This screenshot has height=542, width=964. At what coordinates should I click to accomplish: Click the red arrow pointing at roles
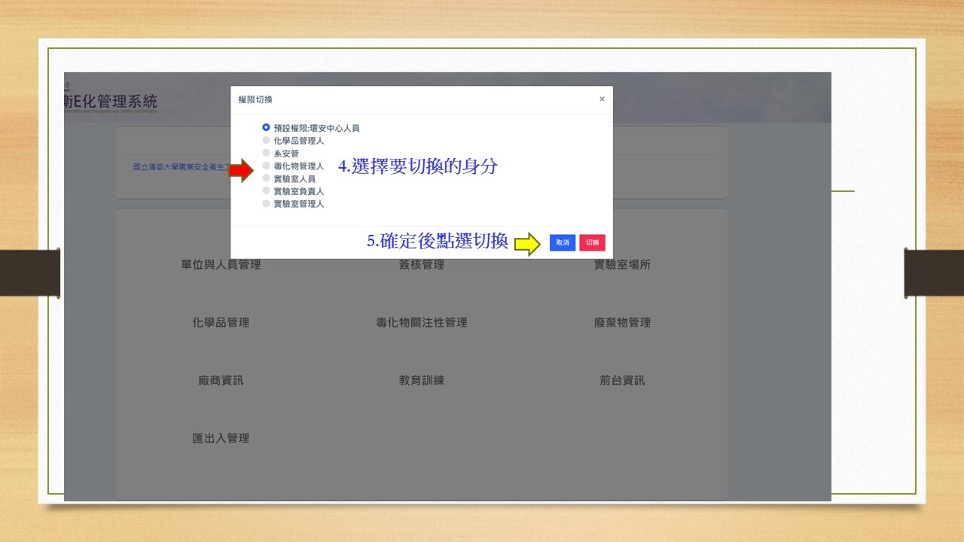pos(241,171)
